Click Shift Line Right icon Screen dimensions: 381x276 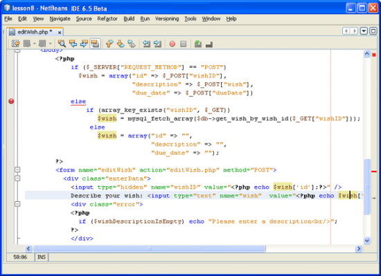coord(157,44)
